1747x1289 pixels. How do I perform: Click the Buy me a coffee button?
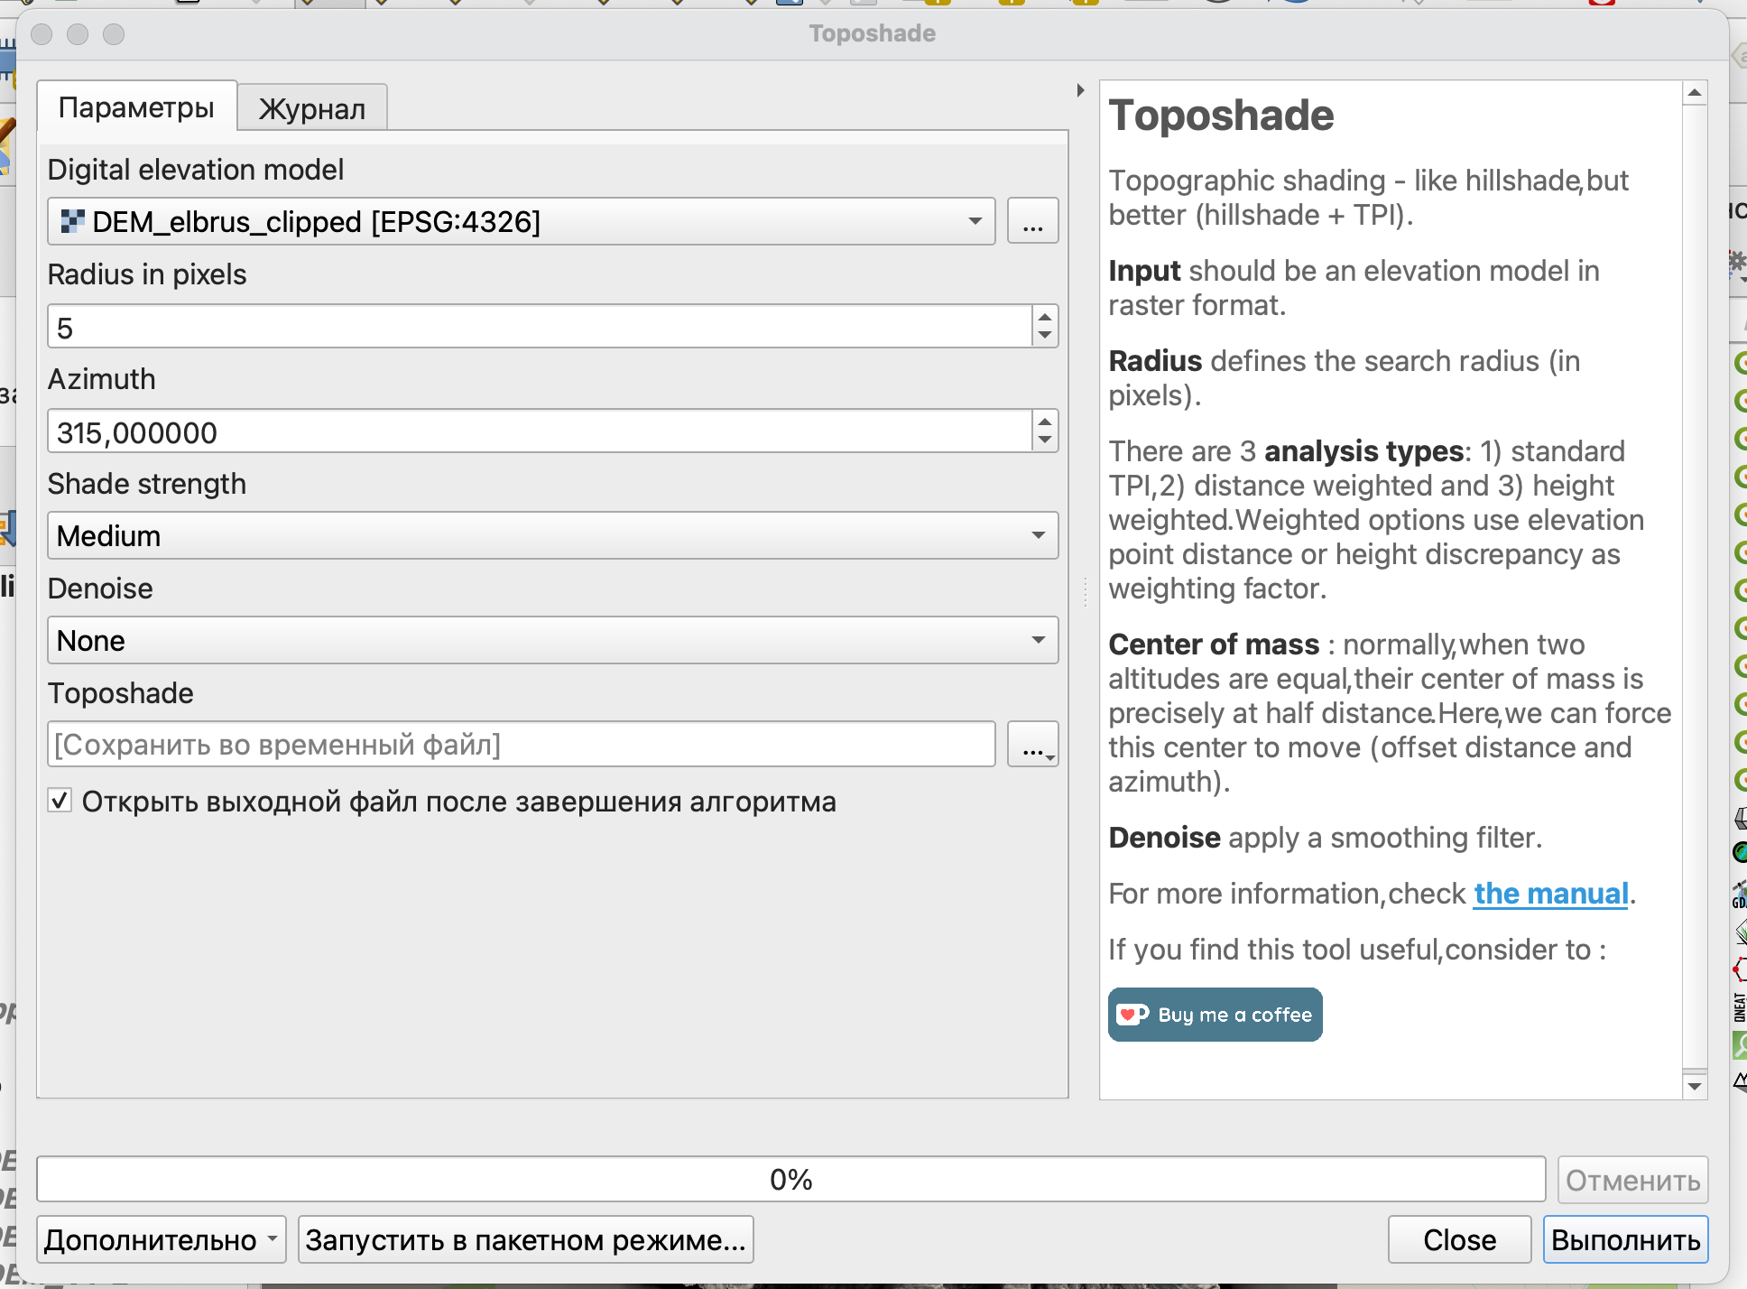pyautogui.click(x=1215, y=1015)
